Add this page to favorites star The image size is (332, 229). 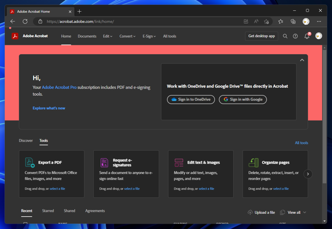pyautogui.click(x=267, y=21)
